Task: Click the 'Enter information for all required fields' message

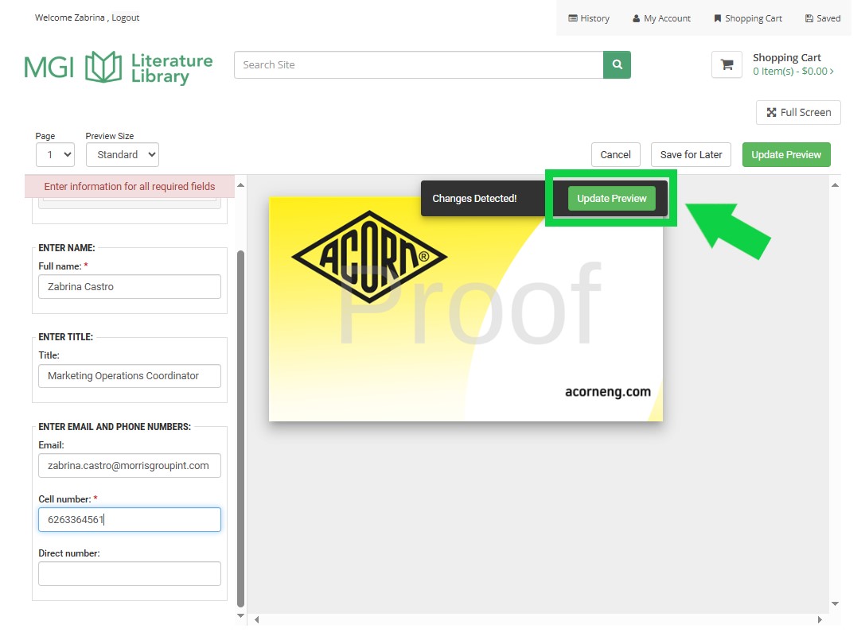Action: [130, 186]
